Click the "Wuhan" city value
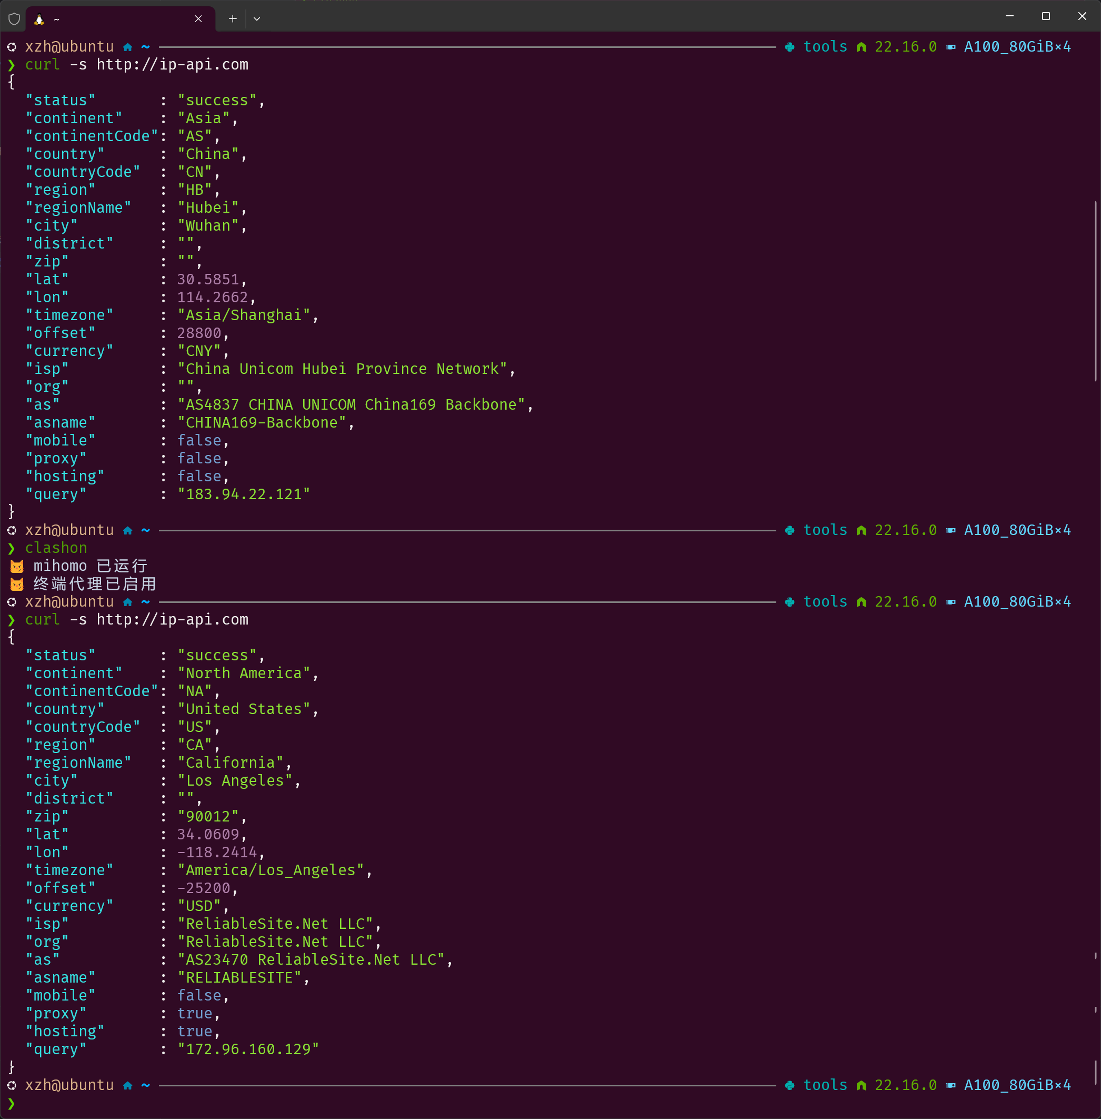This screenshot has width=1101, height=1119. tap(207, 226)
